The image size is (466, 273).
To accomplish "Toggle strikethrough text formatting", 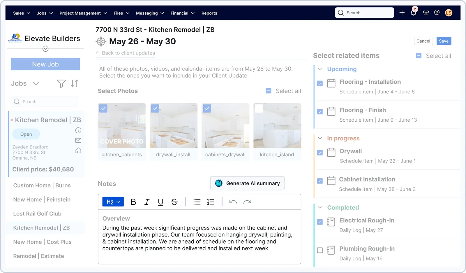I will tap(174, 202).
